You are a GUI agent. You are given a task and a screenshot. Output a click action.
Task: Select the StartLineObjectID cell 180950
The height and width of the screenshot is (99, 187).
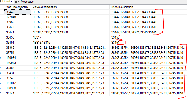18,88
